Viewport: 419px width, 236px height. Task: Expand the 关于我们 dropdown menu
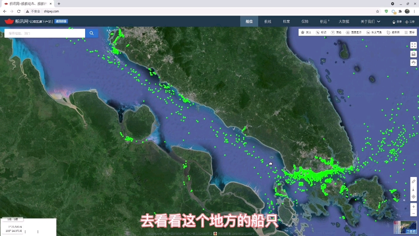pyautogui.click(x=370, y=21)
